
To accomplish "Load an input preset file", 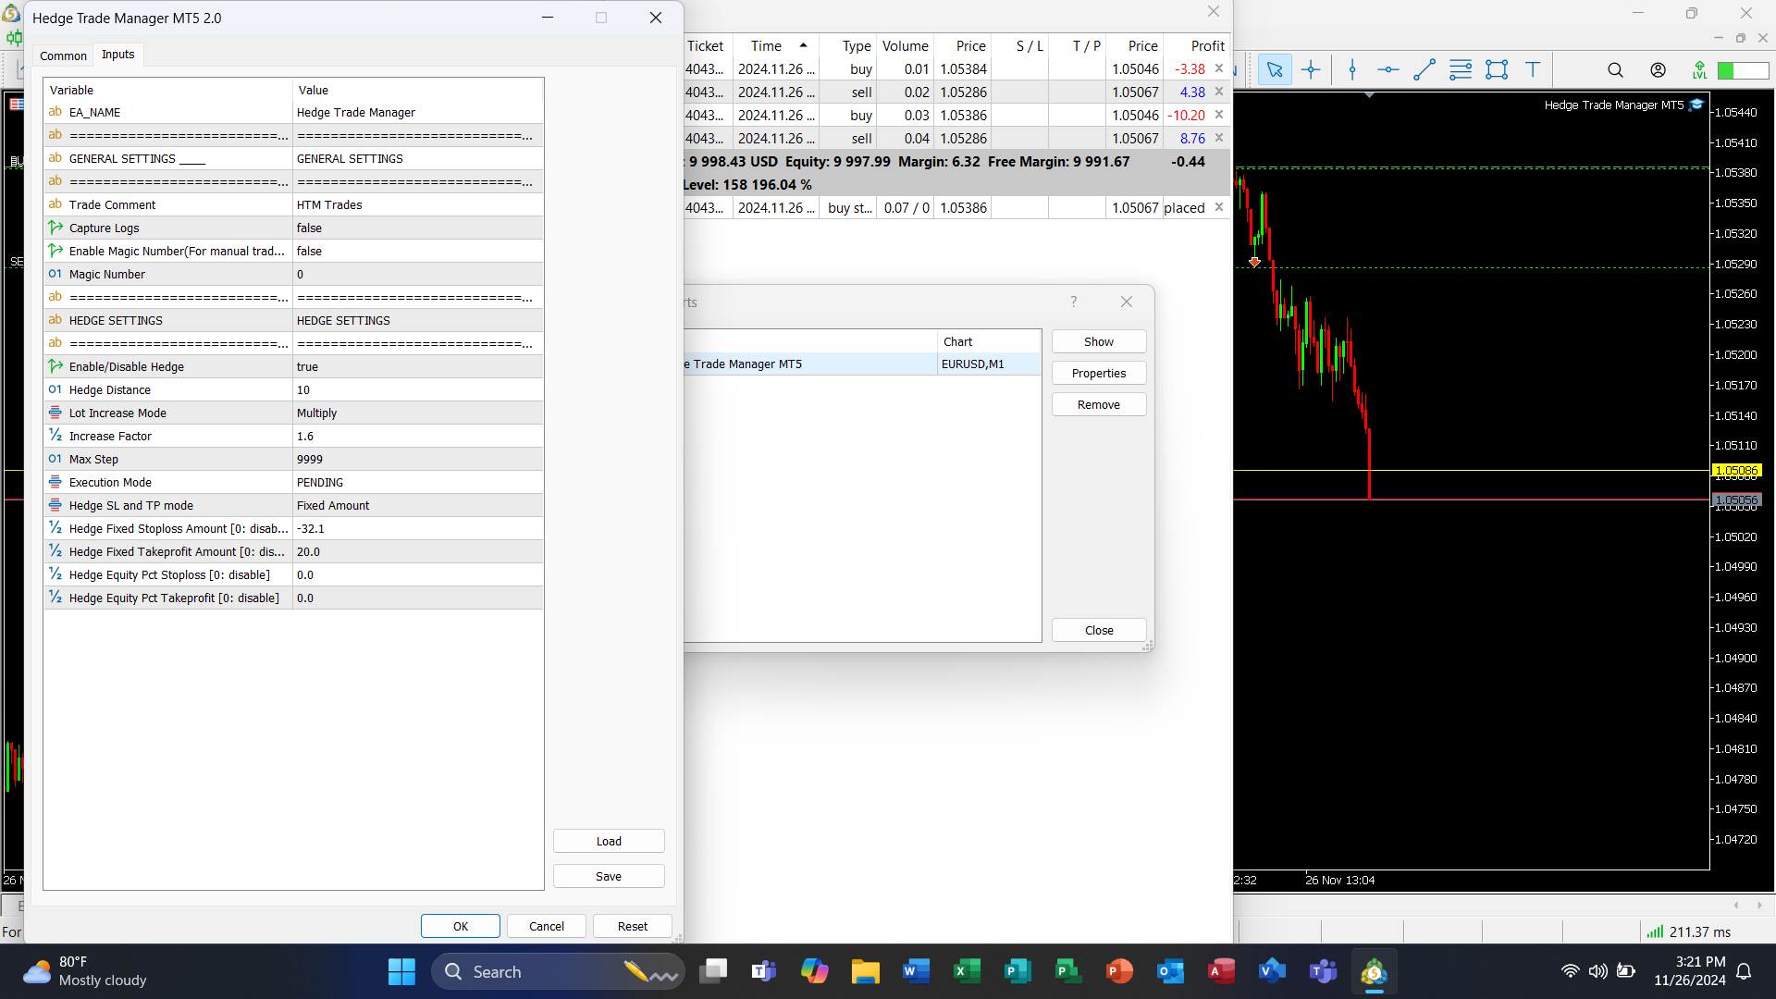I will click(609, 841).
